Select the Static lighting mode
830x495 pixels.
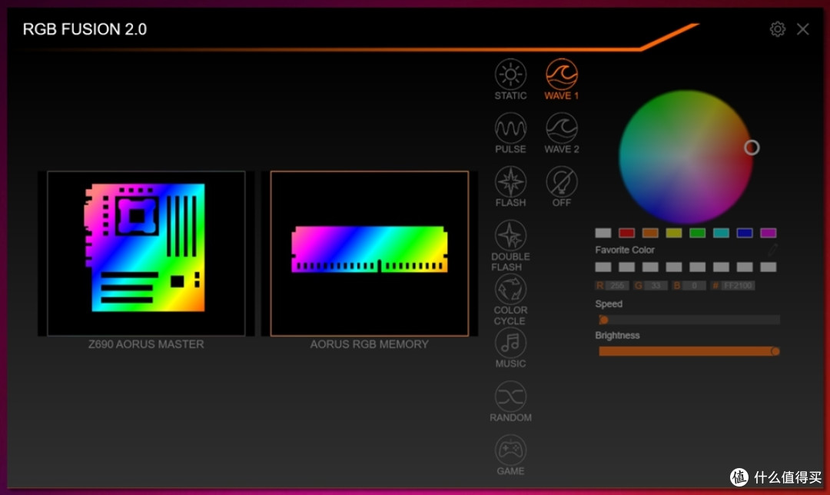(510, 75)
